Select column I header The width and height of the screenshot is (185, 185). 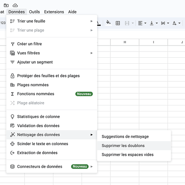tap(153, 42)
